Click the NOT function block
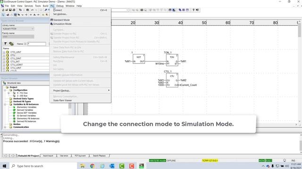 click(x=139, y=59)
